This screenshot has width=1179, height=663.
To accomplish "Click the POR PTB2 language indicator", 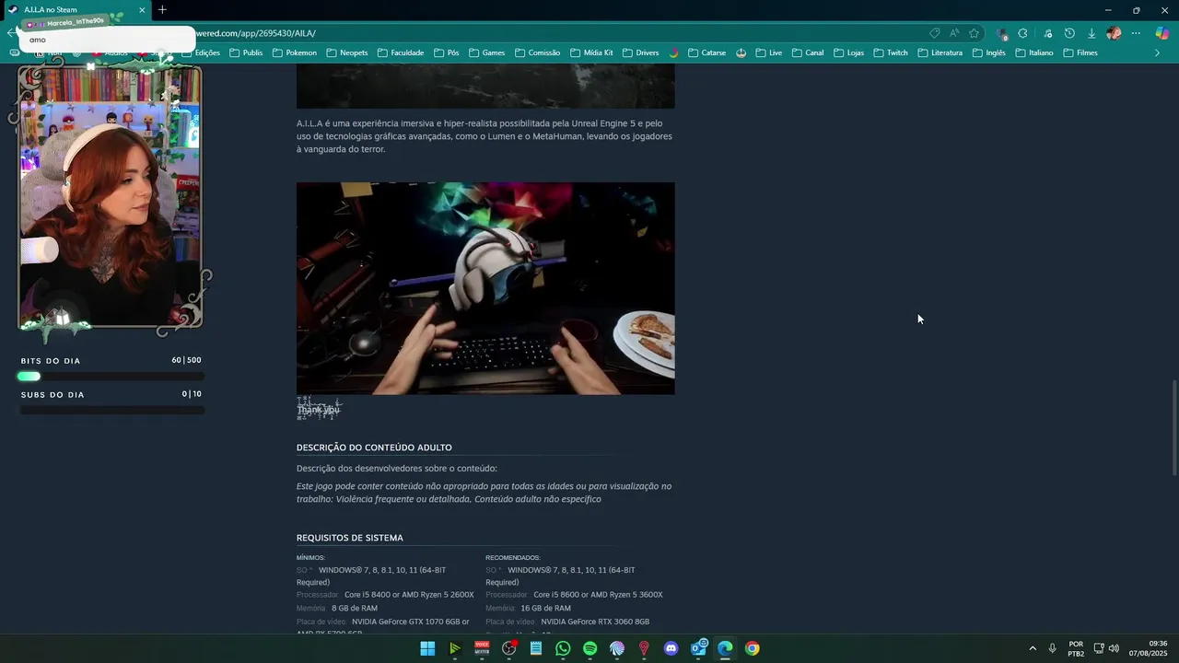I will click(x=1076, y=648).
